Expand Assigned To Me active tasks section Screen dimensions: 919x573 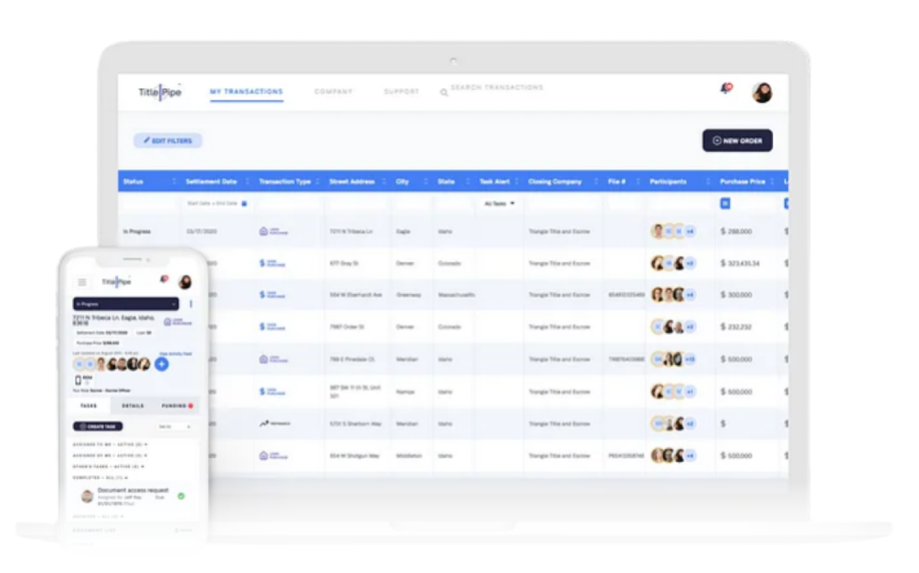pyautogui.click(x=110, y=444)
